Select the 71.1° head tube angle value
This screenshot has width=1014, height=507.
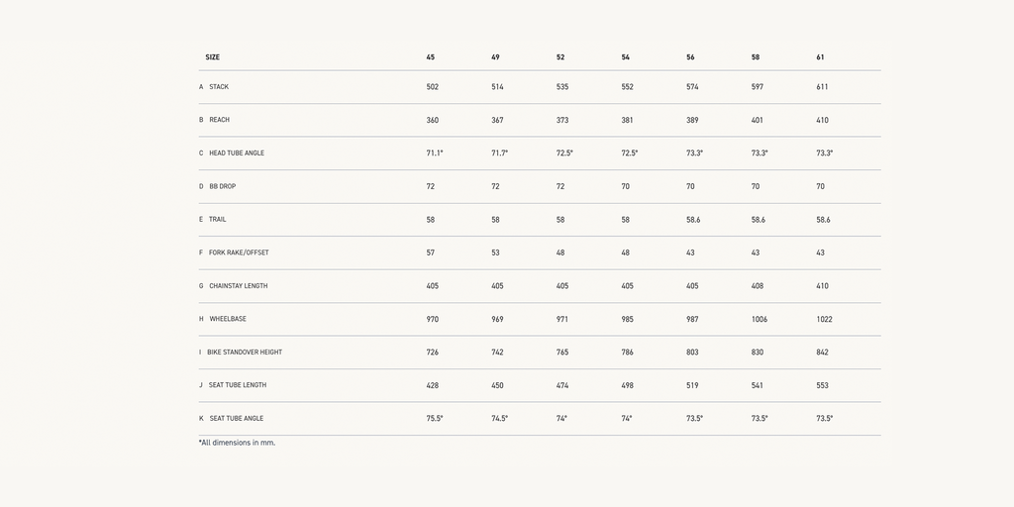(435, 153)
